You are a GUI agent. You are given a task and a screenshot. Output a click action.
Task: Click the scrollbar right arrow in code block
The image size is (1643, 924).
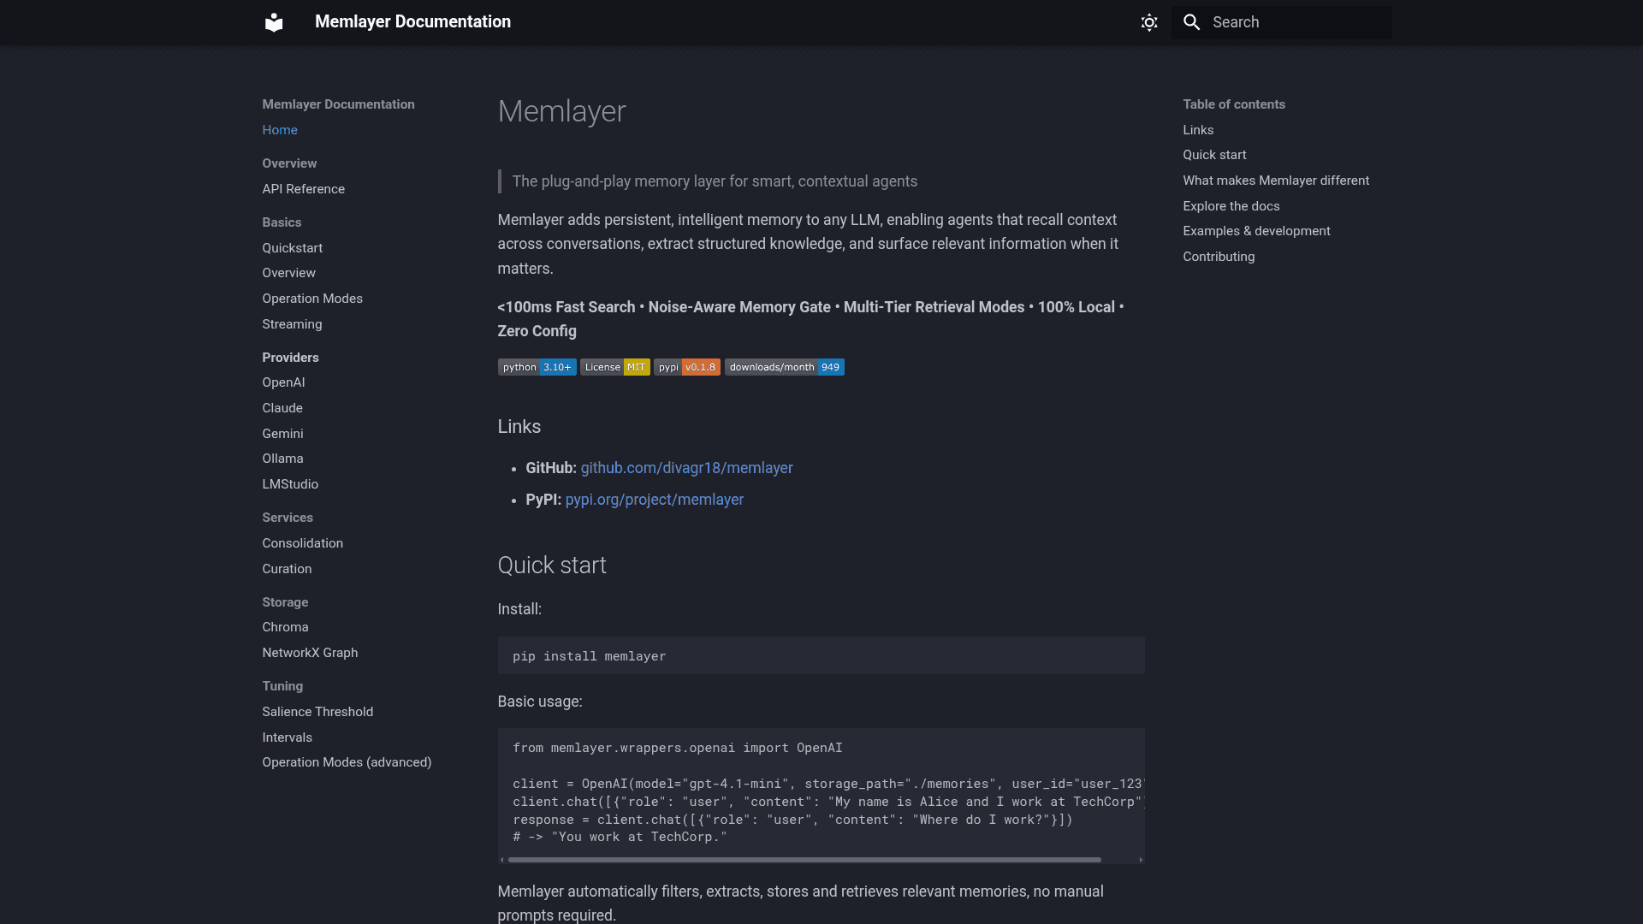pos(1141,860)
